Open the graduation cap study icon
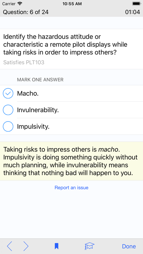Viewport: 143px width, 254px height. 89,246
